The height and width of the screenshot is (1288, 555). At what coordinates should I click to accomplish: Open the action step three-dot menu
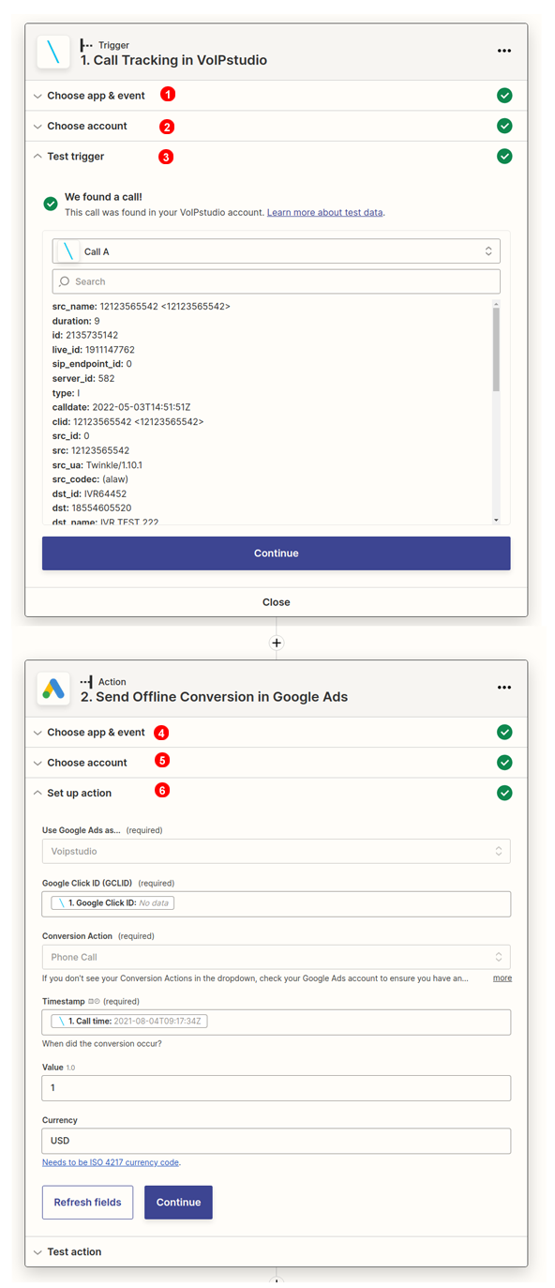coord(504,688)
